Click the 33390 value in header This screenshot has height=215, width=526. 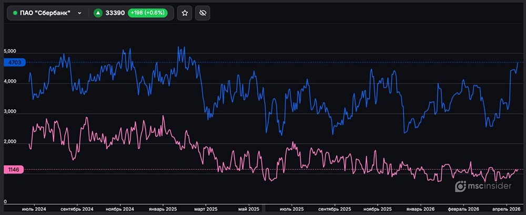[115, 13]
